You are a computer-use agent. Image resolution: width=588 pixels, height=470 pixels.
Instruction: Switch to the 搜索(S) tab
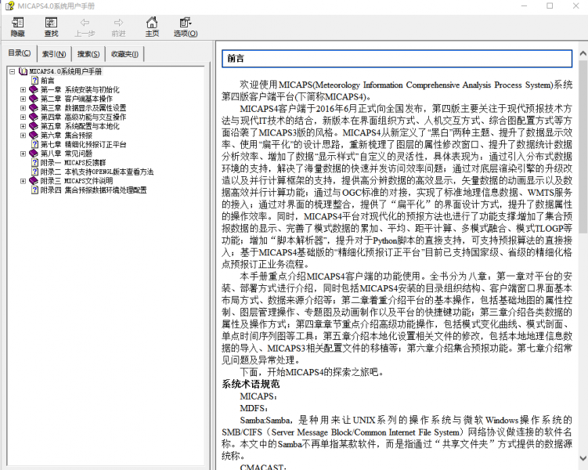coord(88,54)
